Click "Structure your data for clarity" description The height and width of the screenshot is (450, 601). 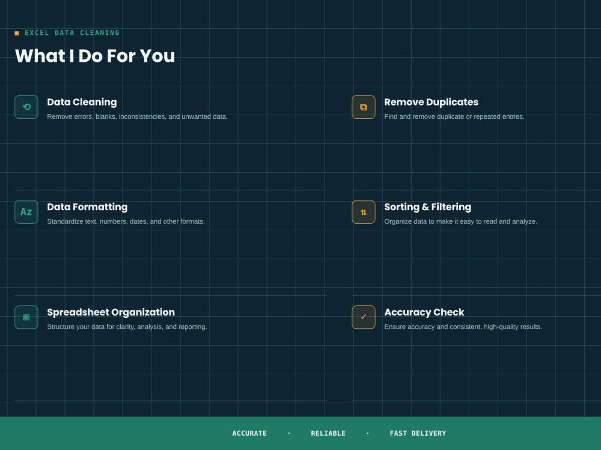coord(127,327)
